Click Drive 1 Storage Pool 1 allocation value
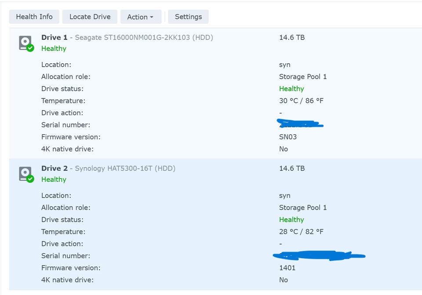 coord(303,76)
